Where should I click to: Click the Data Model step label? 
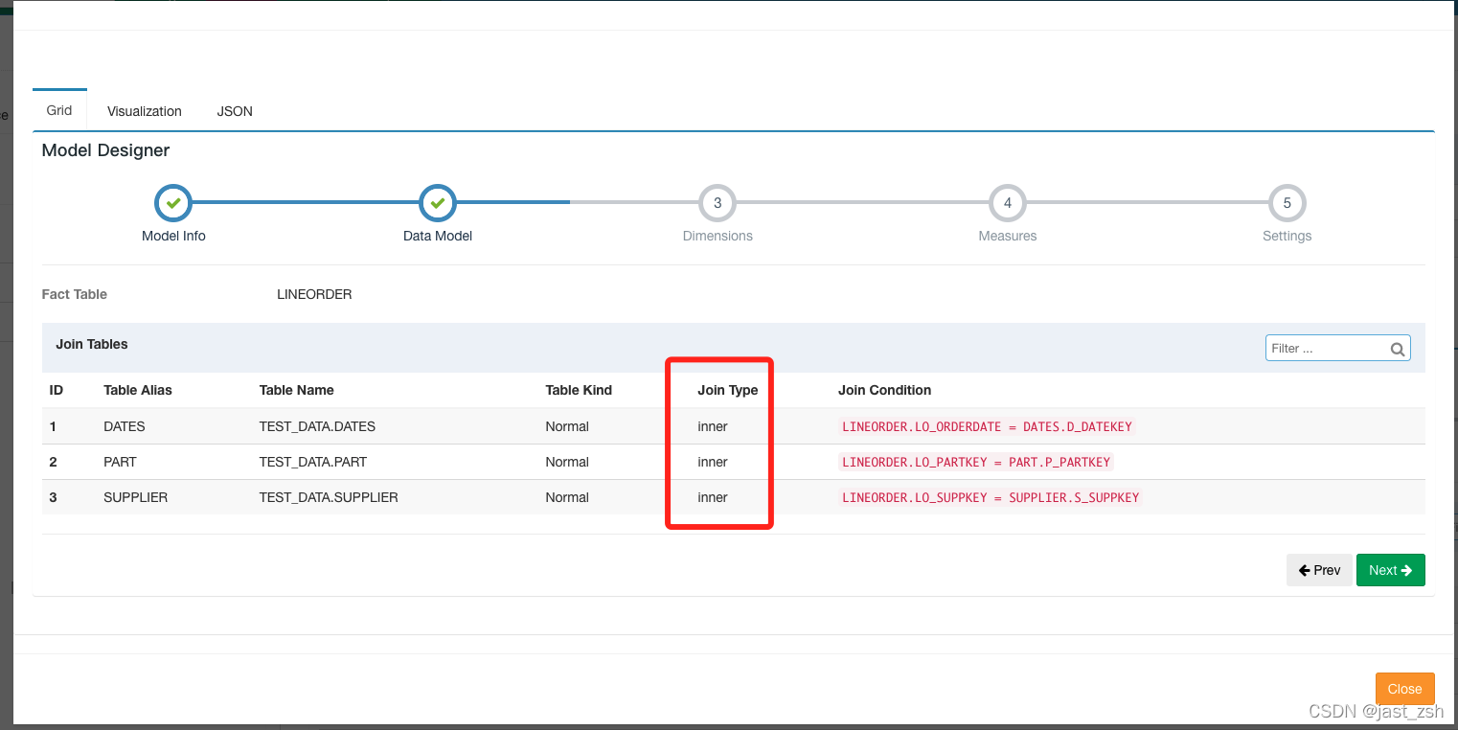[x=438, y=236]
